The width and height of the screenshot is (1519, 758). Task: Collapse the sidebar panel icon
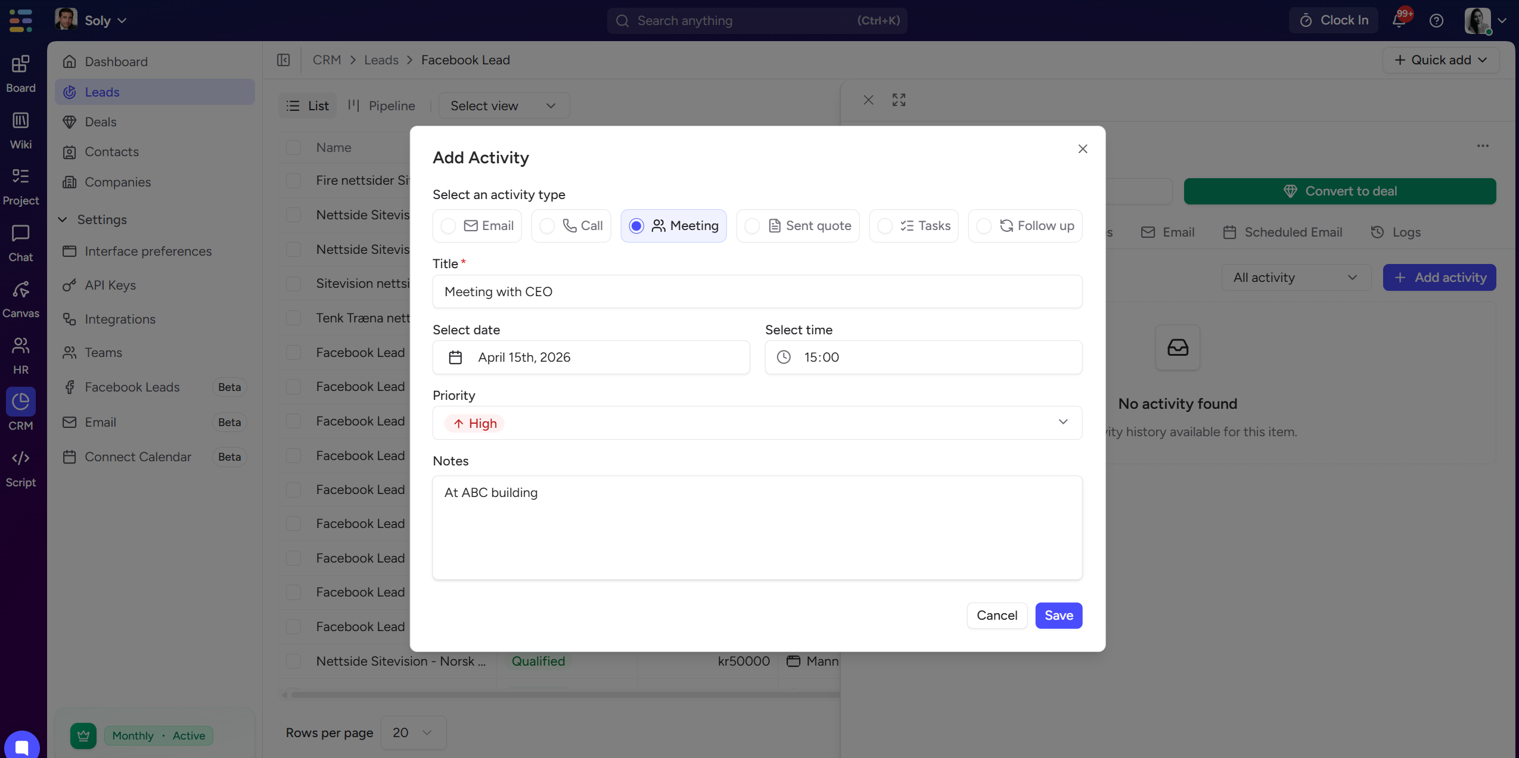(x=284, y=60)
